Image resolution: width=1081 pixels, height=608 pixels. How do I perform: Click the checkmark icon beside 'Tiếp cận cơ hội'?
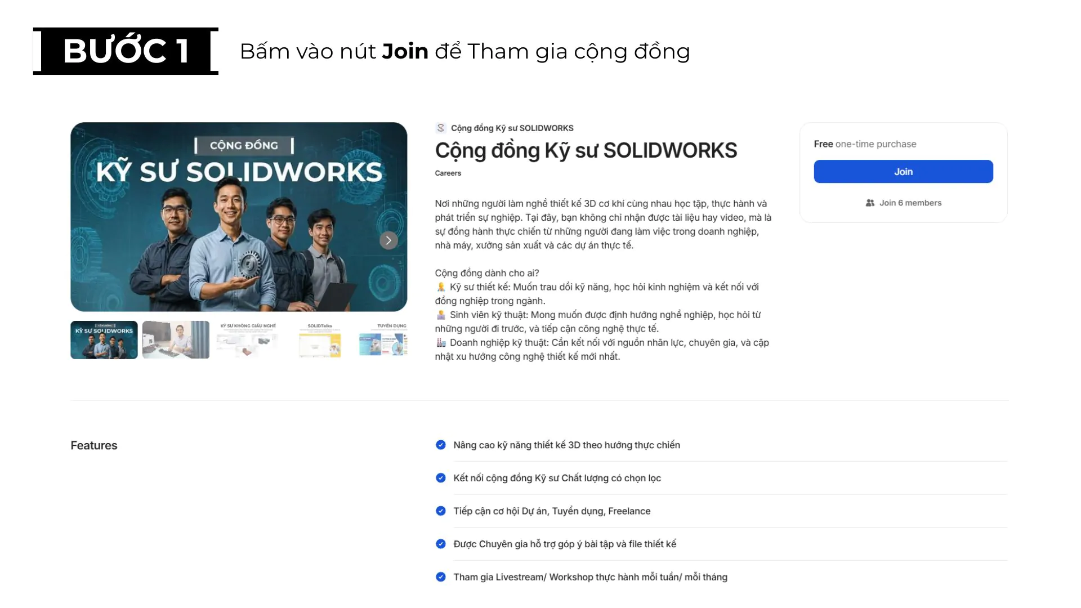(441, 511)
